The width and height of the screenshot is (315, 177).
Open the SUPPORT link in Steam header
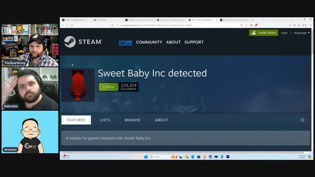point(194,42)
